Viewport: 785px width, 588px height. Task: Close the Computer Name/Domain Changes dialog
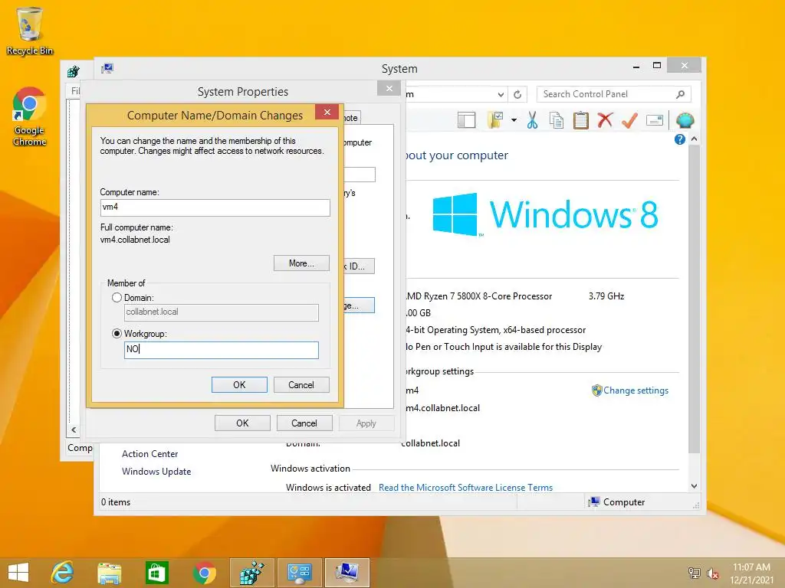point(327,112)
